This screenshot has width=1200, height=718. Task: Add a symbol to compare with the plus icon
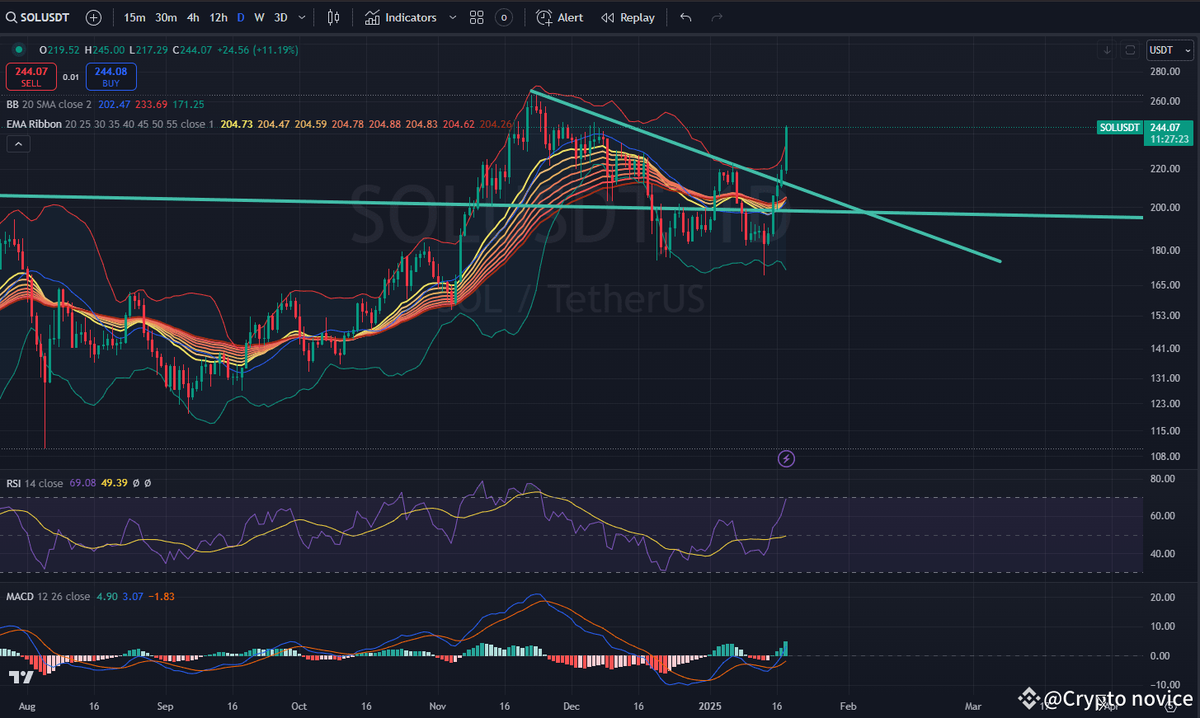[x=94, y=17]
